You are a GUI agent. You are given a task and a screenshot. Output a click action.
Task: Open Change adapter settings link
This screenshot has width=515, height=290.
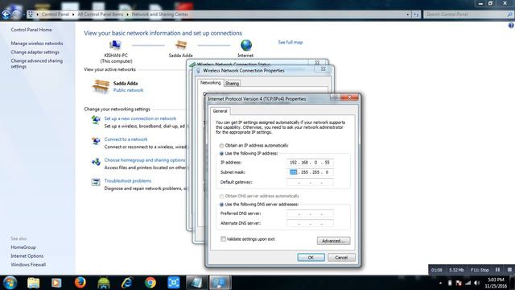(x=35, y=52)
